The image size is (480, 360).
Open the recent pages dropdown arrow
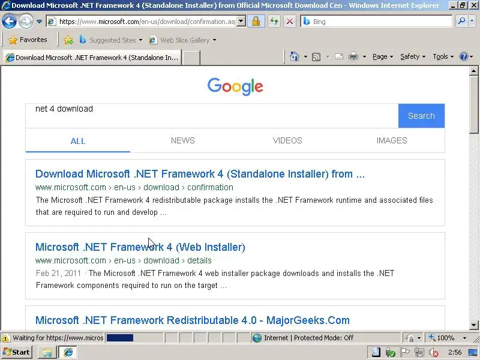coord(39,22)
